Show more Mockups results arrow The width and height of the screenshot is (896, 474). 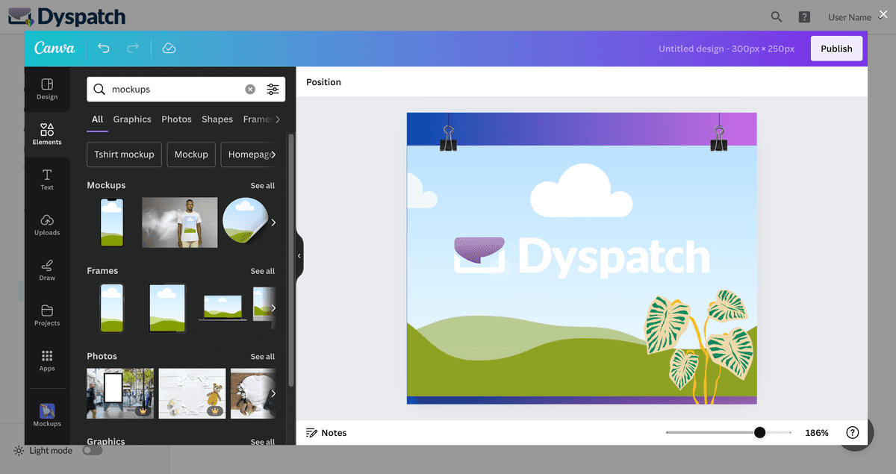pyautogui.click(x=273, y=222)
